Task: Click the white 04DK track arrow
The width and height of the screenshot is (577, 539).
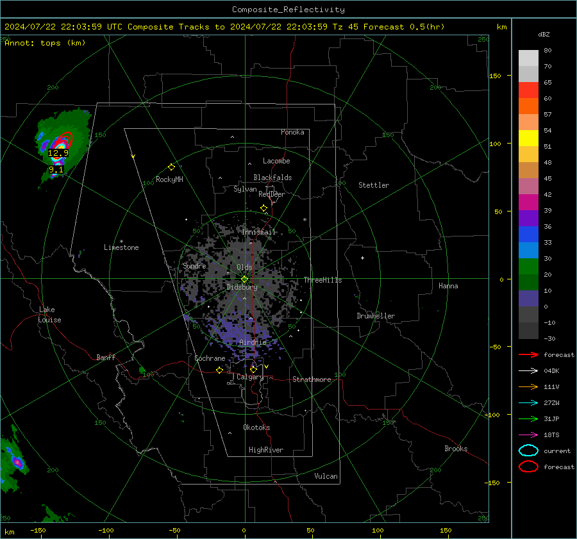Action: tap(528, 370)
